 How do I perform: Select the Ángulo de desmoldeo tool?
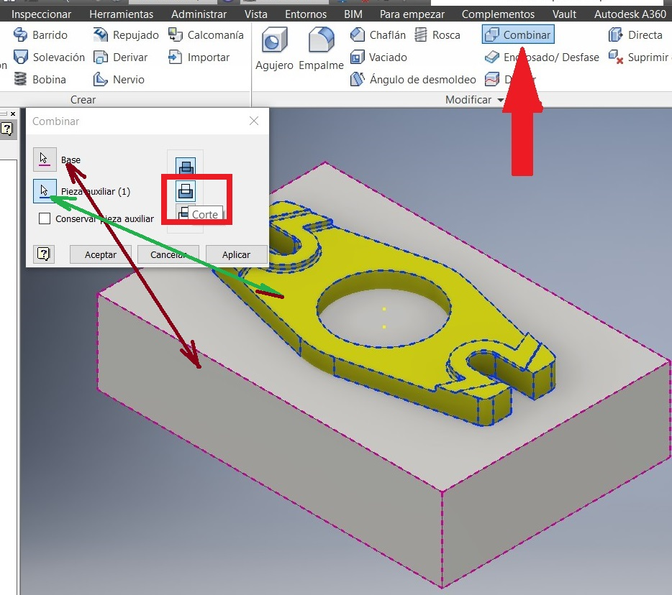tap(413, 79)
